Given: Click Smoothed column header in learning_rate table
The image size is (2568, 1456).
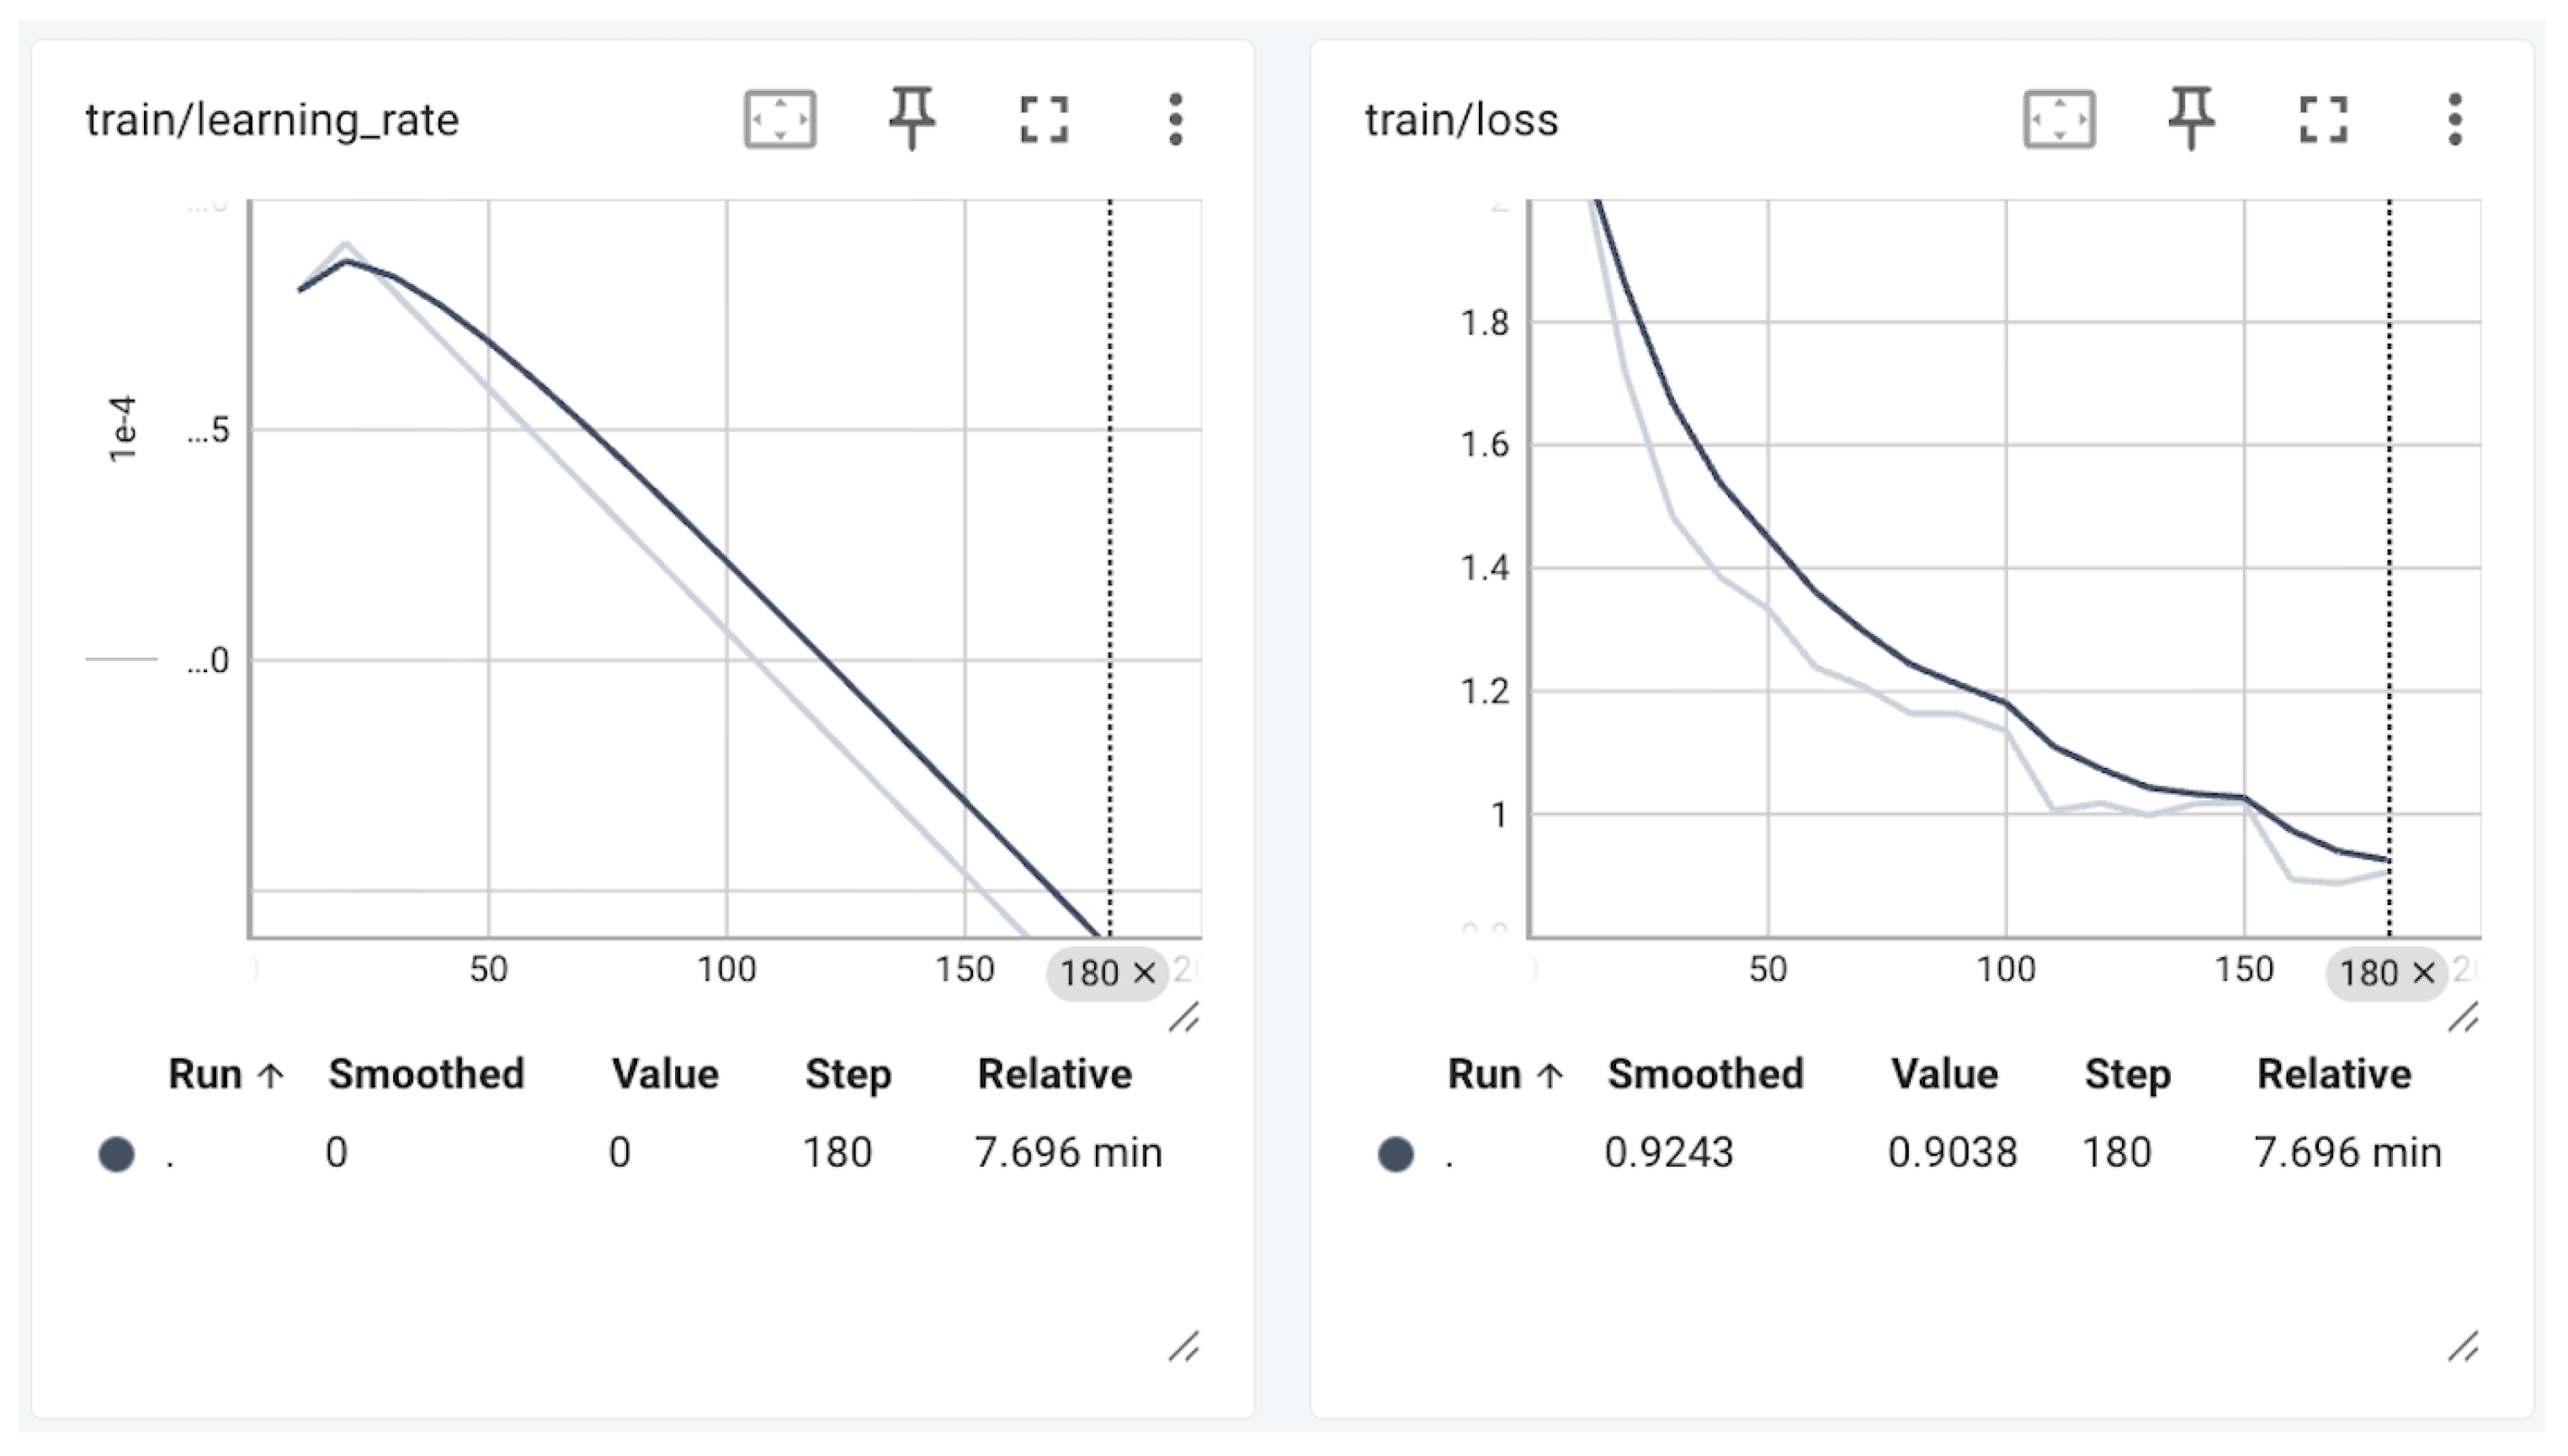Looking at the screenshot, I should pyautogui.click(x=426, y=1075).
